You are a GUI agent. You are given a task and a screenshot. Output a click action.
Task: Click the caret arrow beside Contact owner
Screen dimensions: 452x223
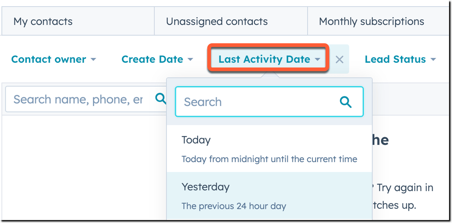click(93, 60)
